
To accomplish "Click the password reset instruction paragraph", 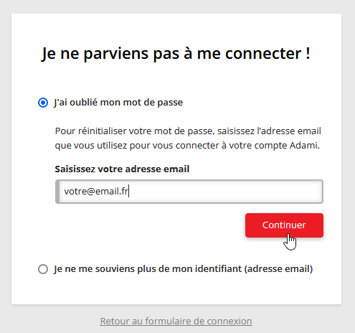I will click(188, 139).
